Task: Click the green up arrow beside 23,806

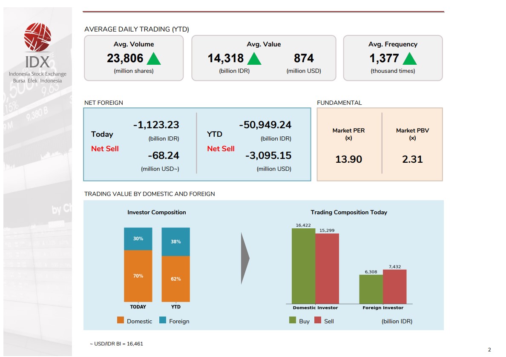Action: click(x=154, y=59)
